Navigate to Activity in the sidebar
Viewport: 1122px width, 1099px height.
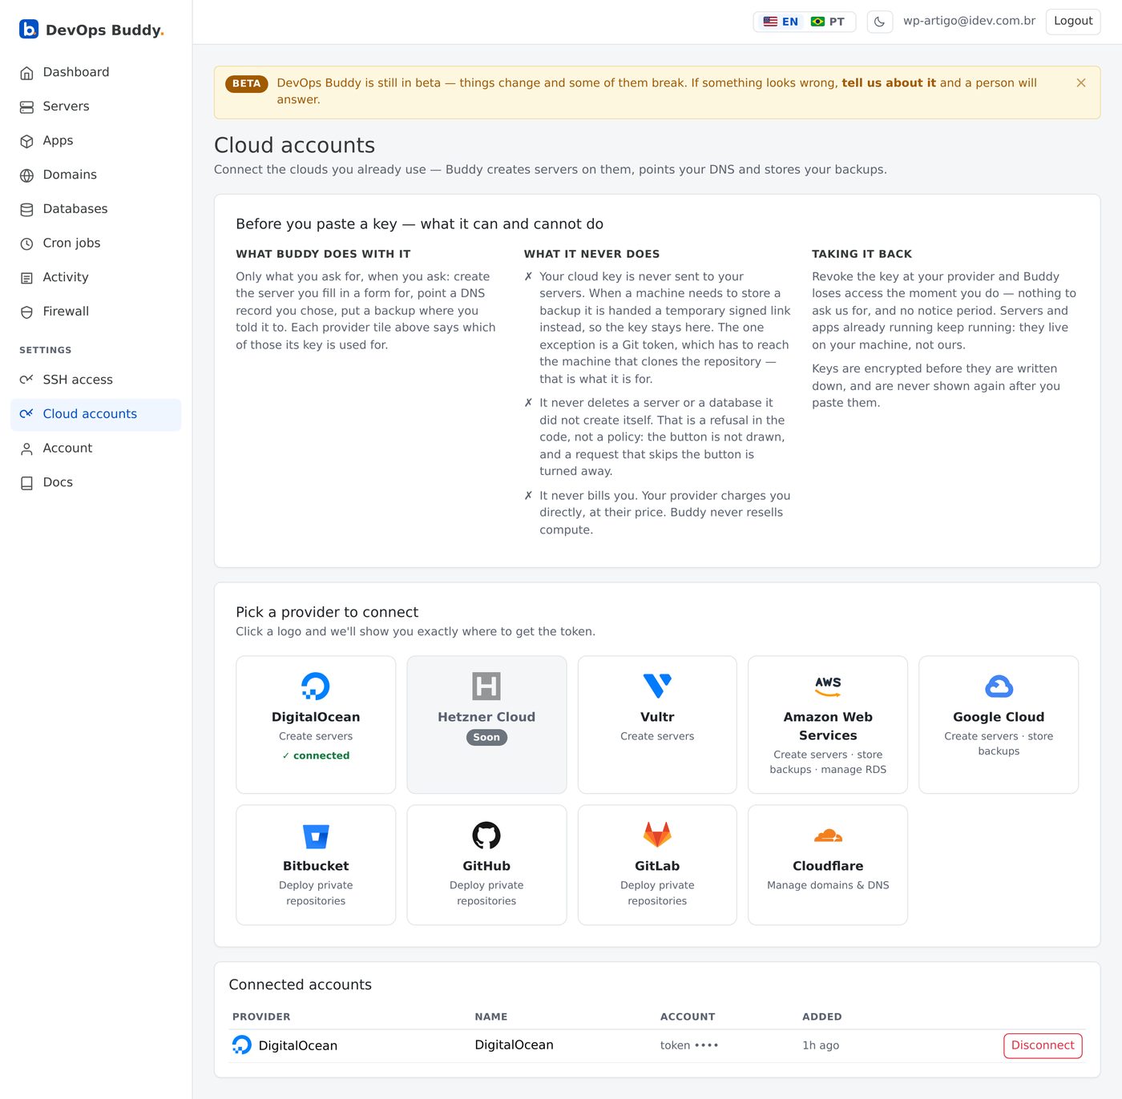coord(96,277)
